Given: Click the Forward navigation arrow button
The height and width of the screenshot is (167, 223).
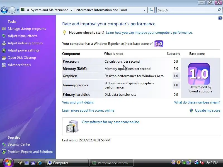Looking at the screenshot, I should (x=12, y=10).
